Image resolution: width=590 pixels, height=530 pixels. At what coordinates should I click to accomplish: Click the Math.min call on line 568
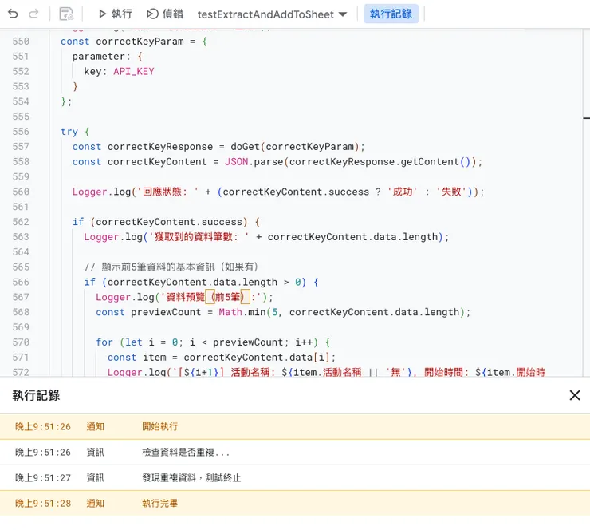(x=242, y=312)
